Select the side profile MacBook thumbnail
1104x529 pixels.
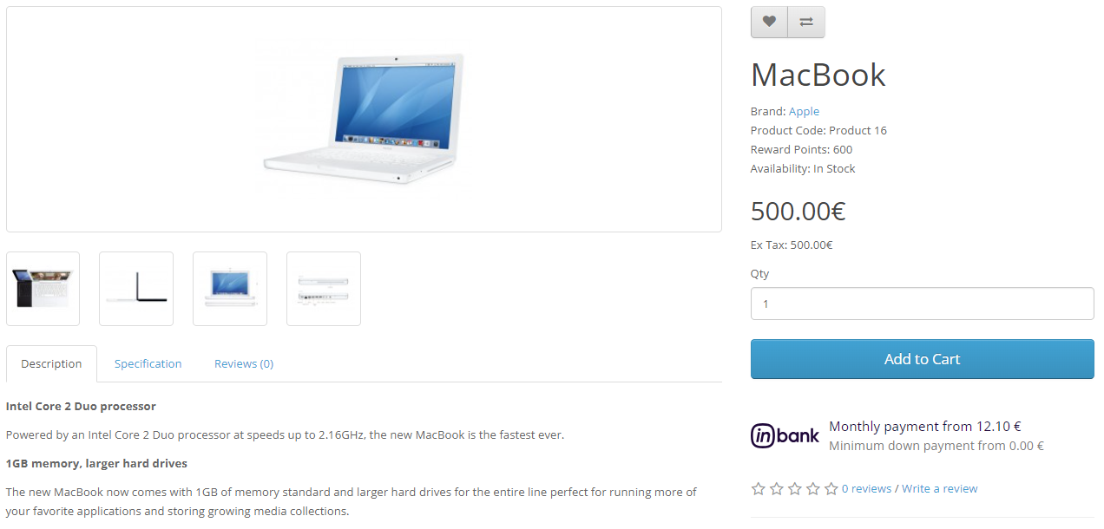click(x=136, y=289)
